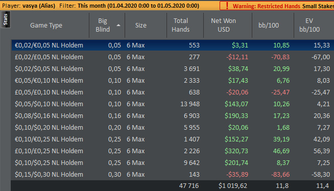Image resolution: width=334 pixels, height=191 pixels.
Task: Sort by the bb/100 column header
Action: (269, 26)
